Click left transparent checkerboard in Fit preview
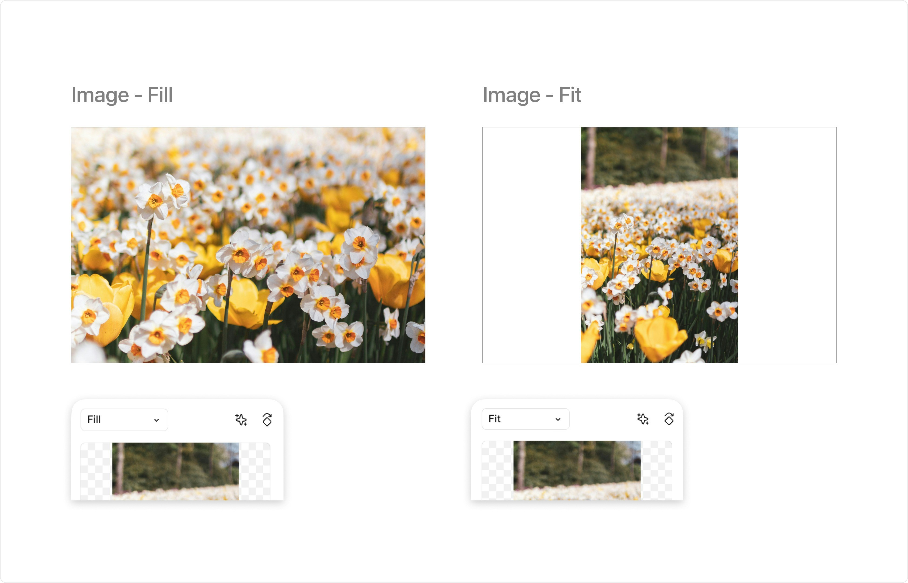The height and width of the screenshot is (583, 908). pyautogui.click(x=498, y=470)
